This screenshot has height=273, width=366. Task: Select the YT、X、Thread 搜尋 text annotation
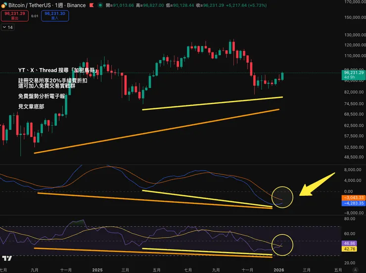pyautogui.click(x=58, y=70)
